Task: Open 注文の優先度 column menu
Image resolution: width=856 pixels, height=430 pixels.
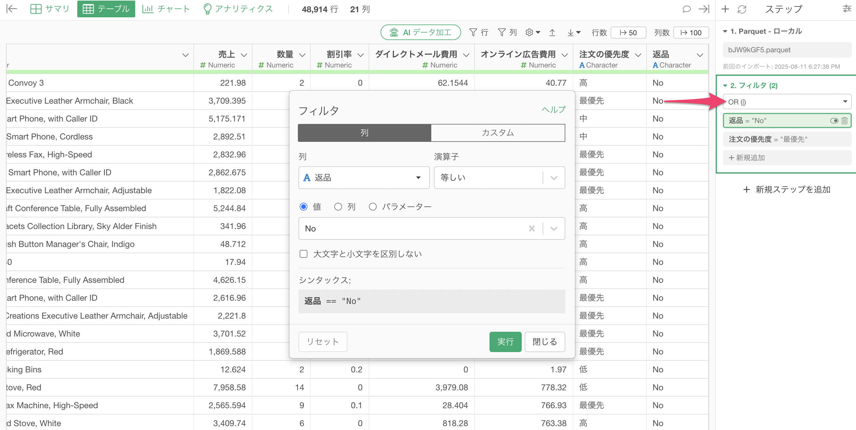Action: pyautogui.click(x=638, y=55)
